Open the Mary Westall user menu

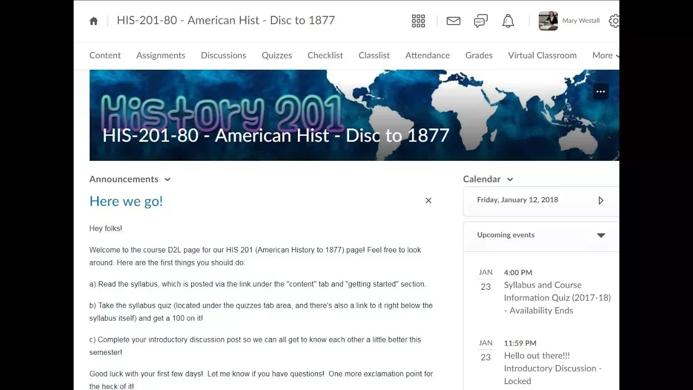pyautogui.click(x=581, y=21)
